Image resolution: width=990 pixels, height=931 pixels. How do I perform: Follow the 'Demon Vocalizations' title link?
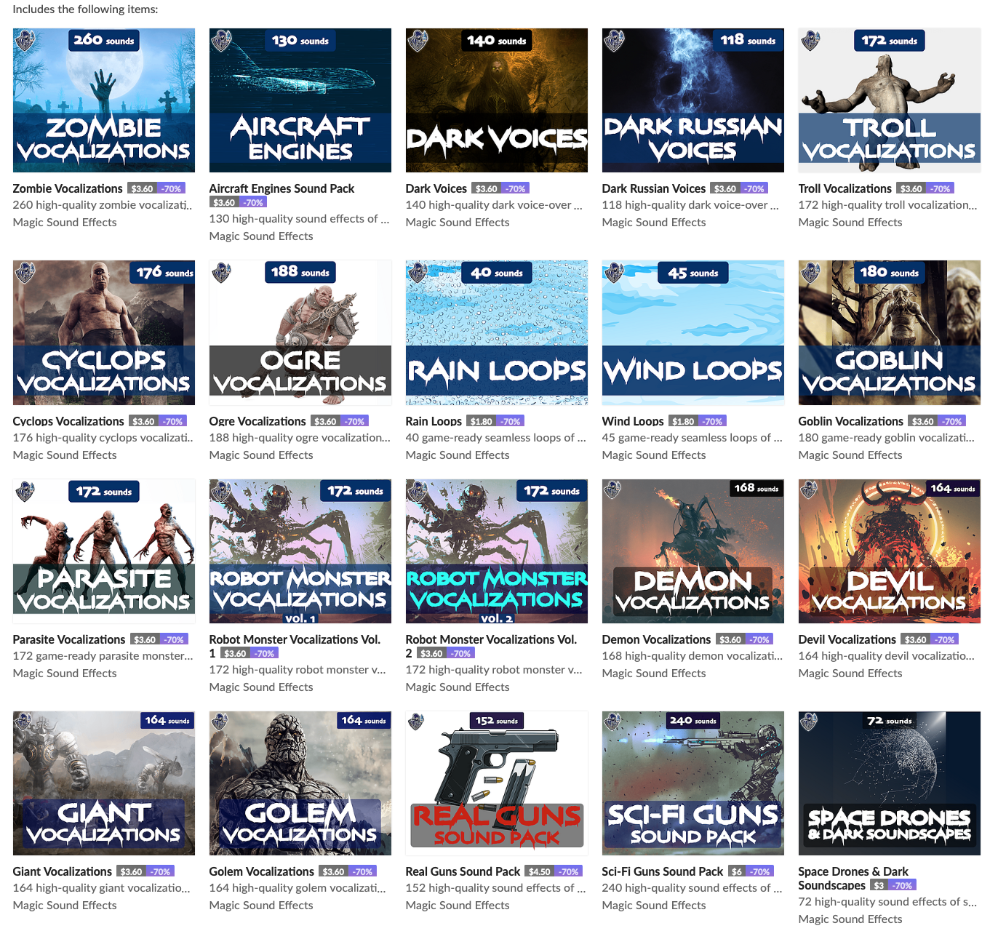tap(656, 639)
